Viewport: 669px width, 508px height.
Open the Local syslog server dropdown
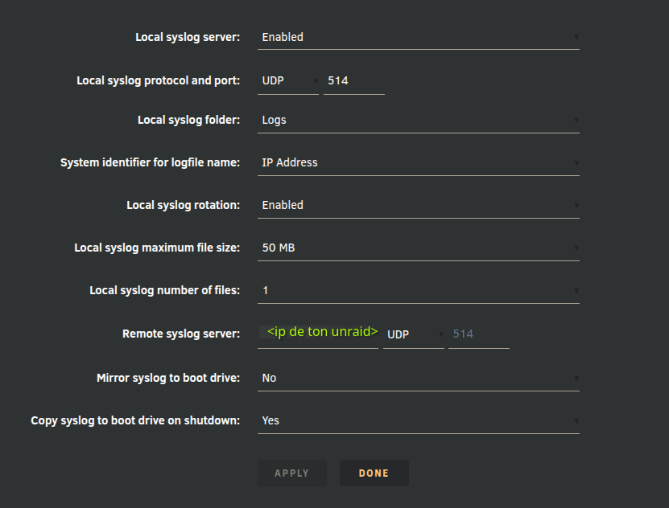(x=418, y=38)
